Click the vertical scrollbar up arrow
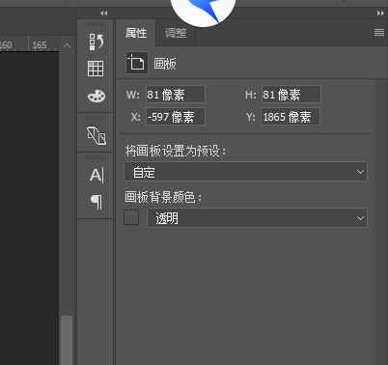Viewport: 388px width, 365px height. (x=67, y=45)
